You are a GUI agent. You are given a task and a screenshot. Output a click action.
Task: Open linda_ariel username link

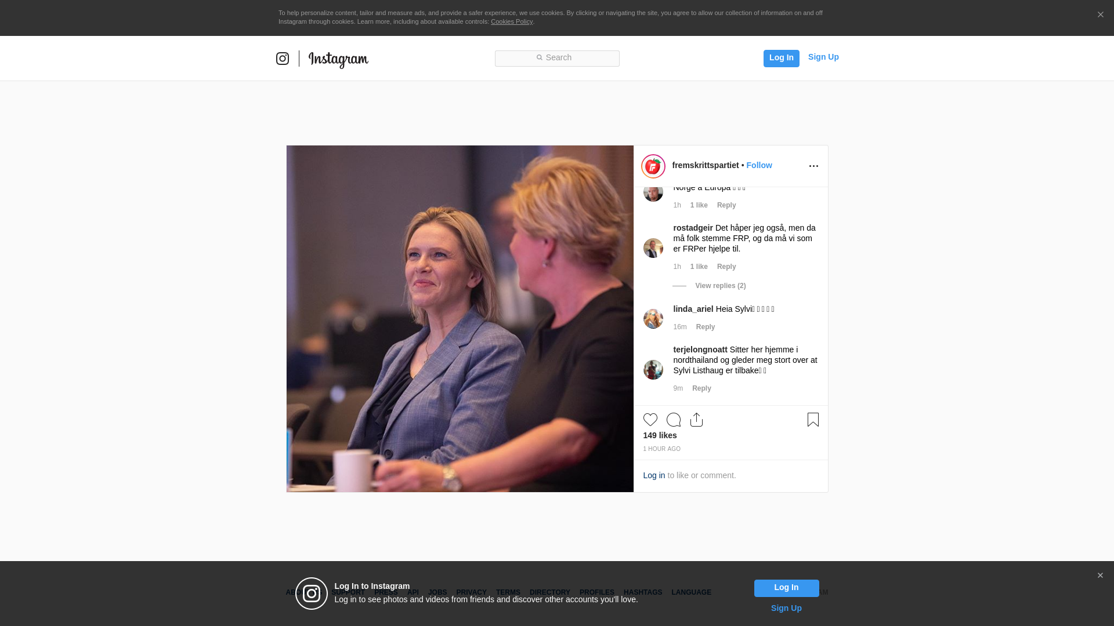coord(693,309)
